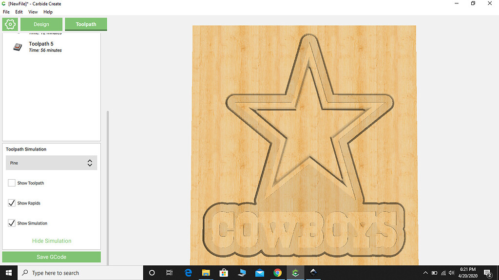Open the File menu

(6, 12)
